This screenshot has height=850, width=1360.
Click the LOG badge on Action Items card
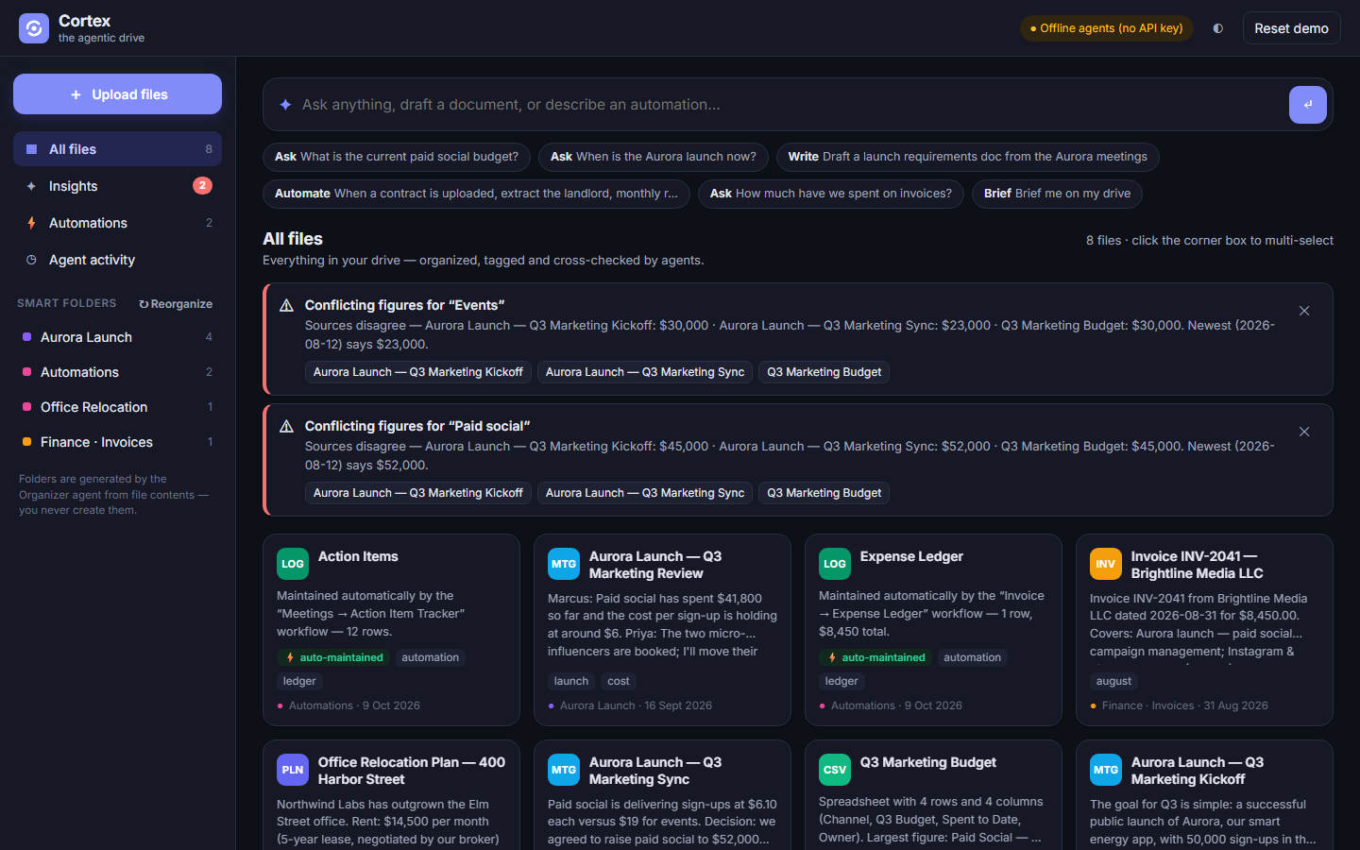pos(293,564)
